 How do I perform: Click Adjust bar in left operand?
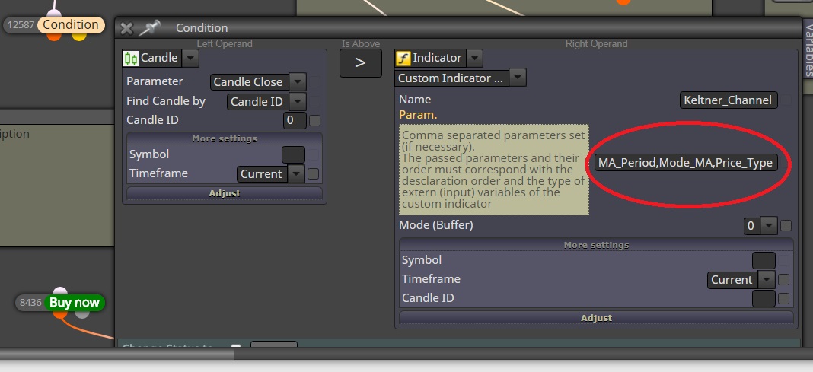click(x=225, y=193)
